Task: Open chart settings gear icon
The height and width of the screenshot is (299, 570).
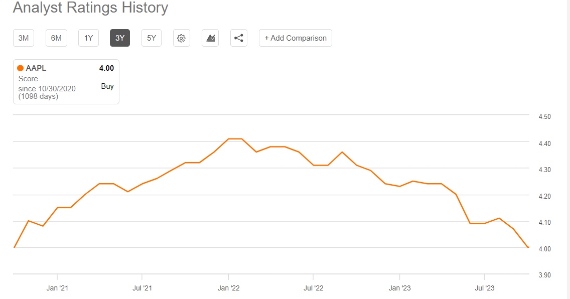Action: 182,38
